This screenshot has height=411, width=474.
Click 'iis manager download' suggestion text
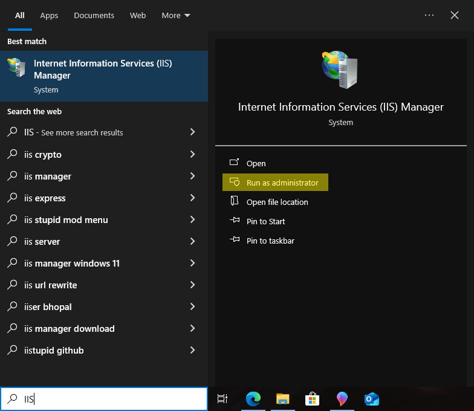69,329
